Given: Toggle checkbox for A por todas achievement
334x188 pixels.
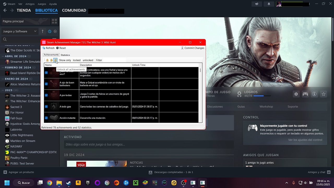Looking at the screenshot, I should pyautogui.click(x=46, y=95).
